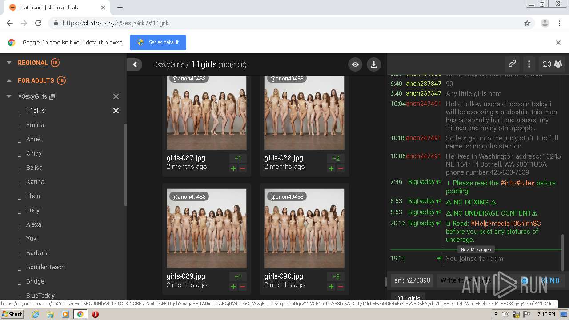Open the Cindy sub-room
The height and width of the screenshot is (320, 569).
click(34, 153)
